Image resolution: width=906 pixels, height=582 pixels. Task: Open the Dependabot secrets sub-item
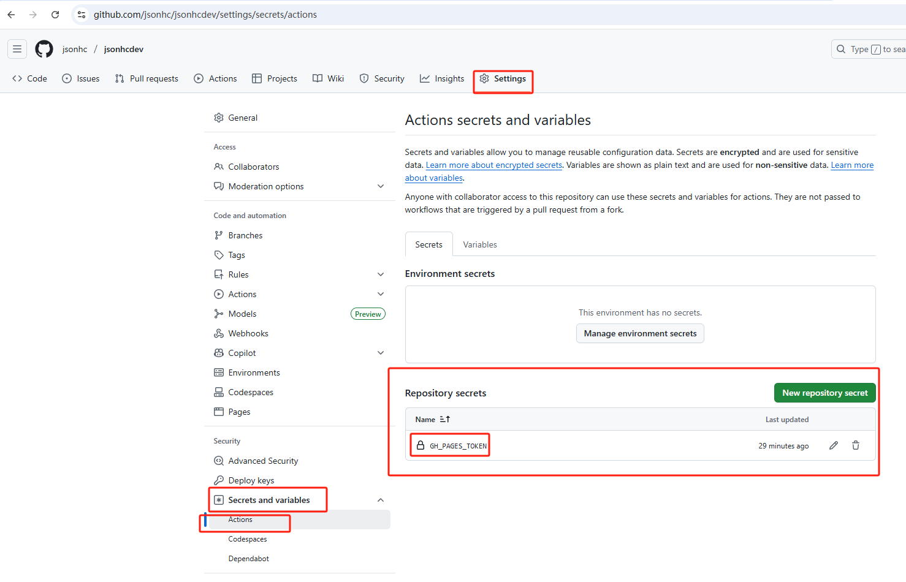point(249,559)
